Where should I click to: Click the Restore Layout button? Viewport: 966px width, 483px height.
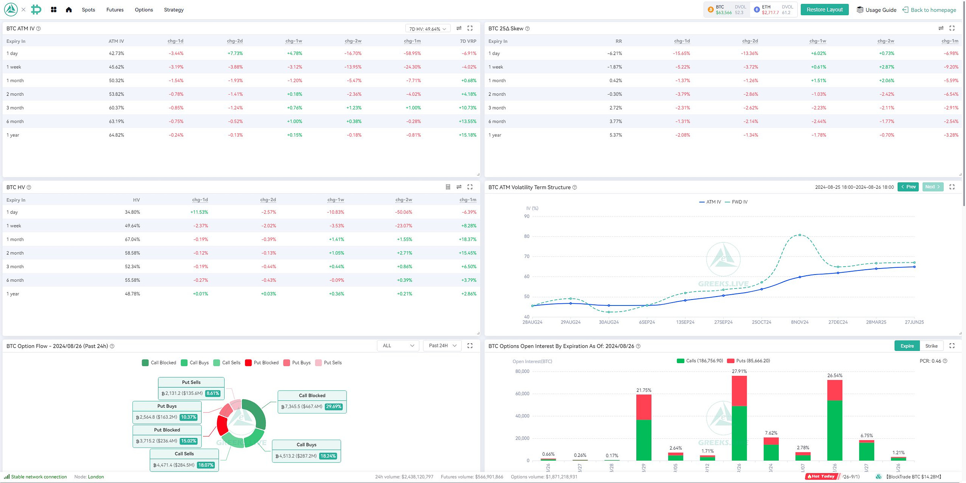(x=824, y=10)
